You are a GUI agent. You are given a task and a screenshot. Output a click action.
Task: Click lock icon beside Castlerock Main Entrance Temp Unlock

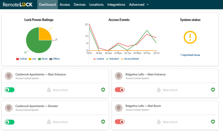(x=49, y=90)
